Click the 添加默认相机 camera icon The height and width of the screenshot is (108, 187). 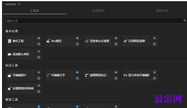[x=10, y=54]
